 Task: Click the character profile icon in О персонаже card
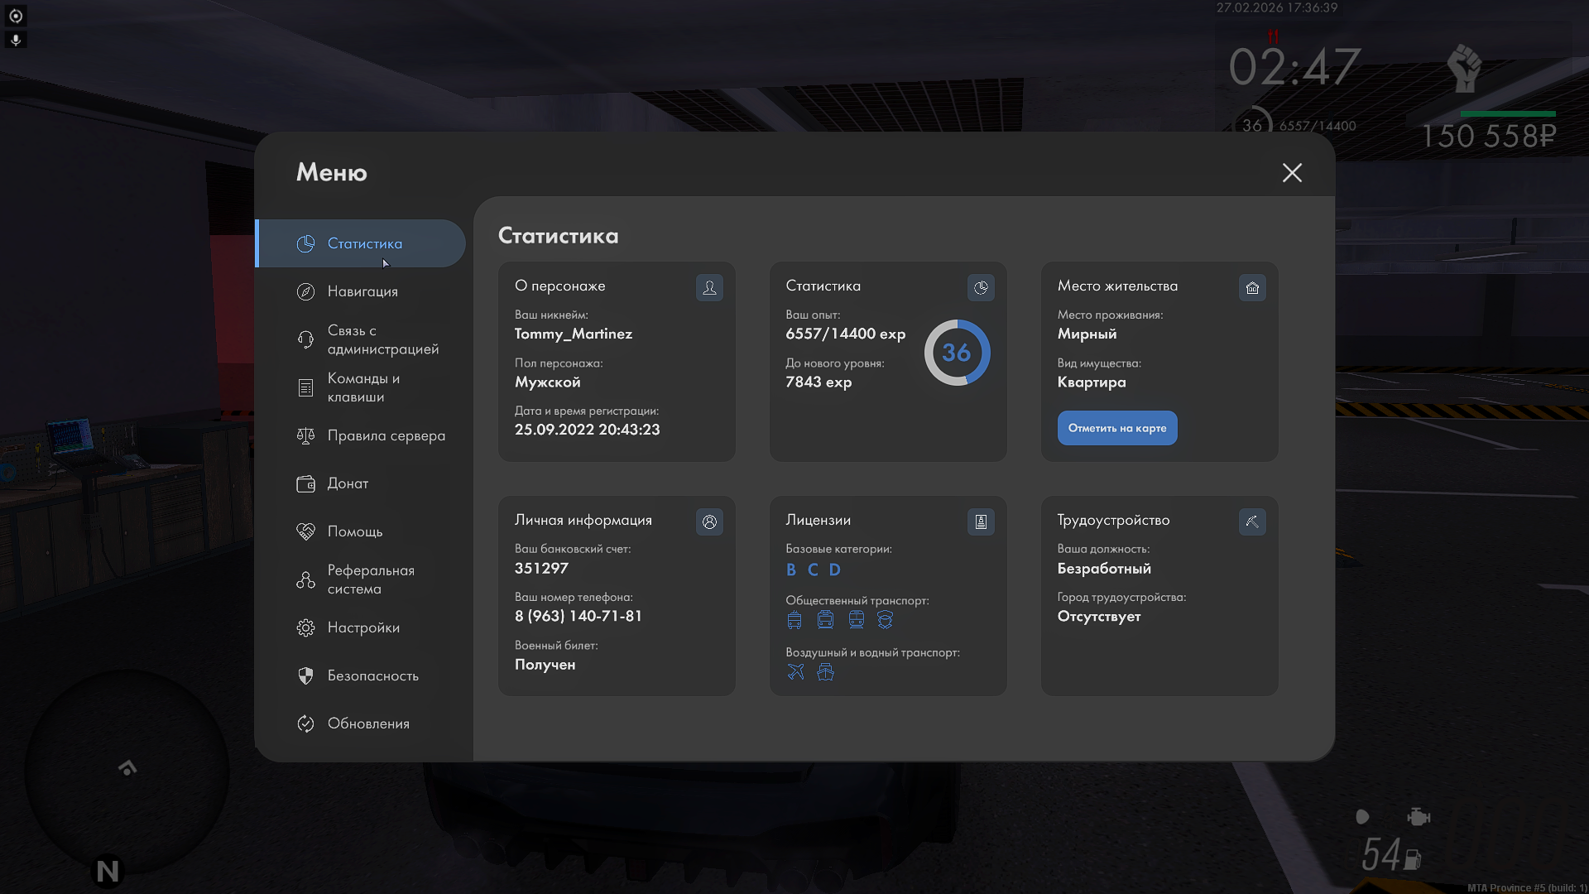coord(709,287)
